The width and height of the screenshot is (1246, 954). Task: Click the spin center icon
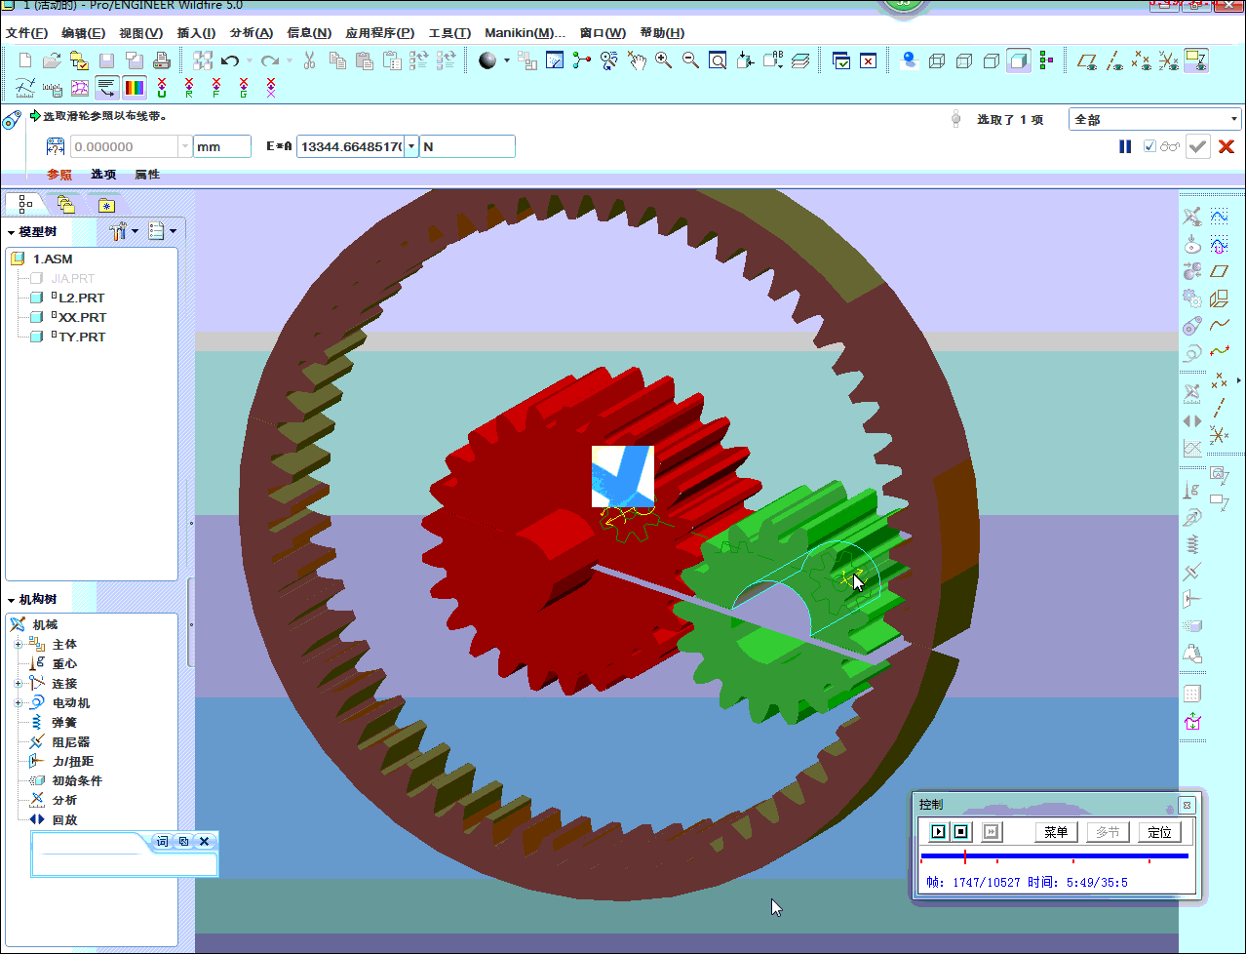tap(582, 60)
